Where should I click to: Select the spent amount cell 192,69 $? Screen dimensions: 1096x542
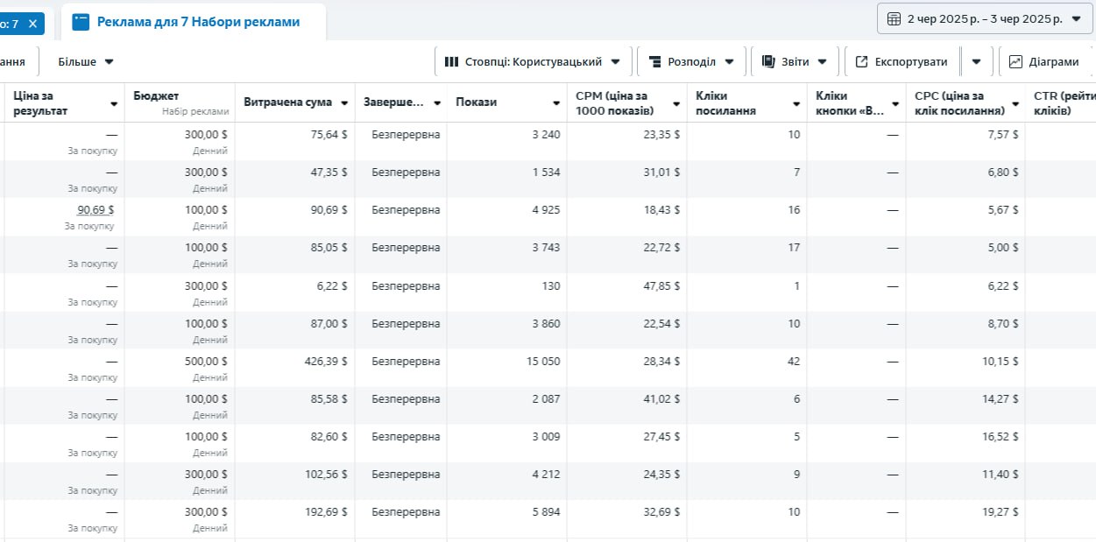coord(326,512)
